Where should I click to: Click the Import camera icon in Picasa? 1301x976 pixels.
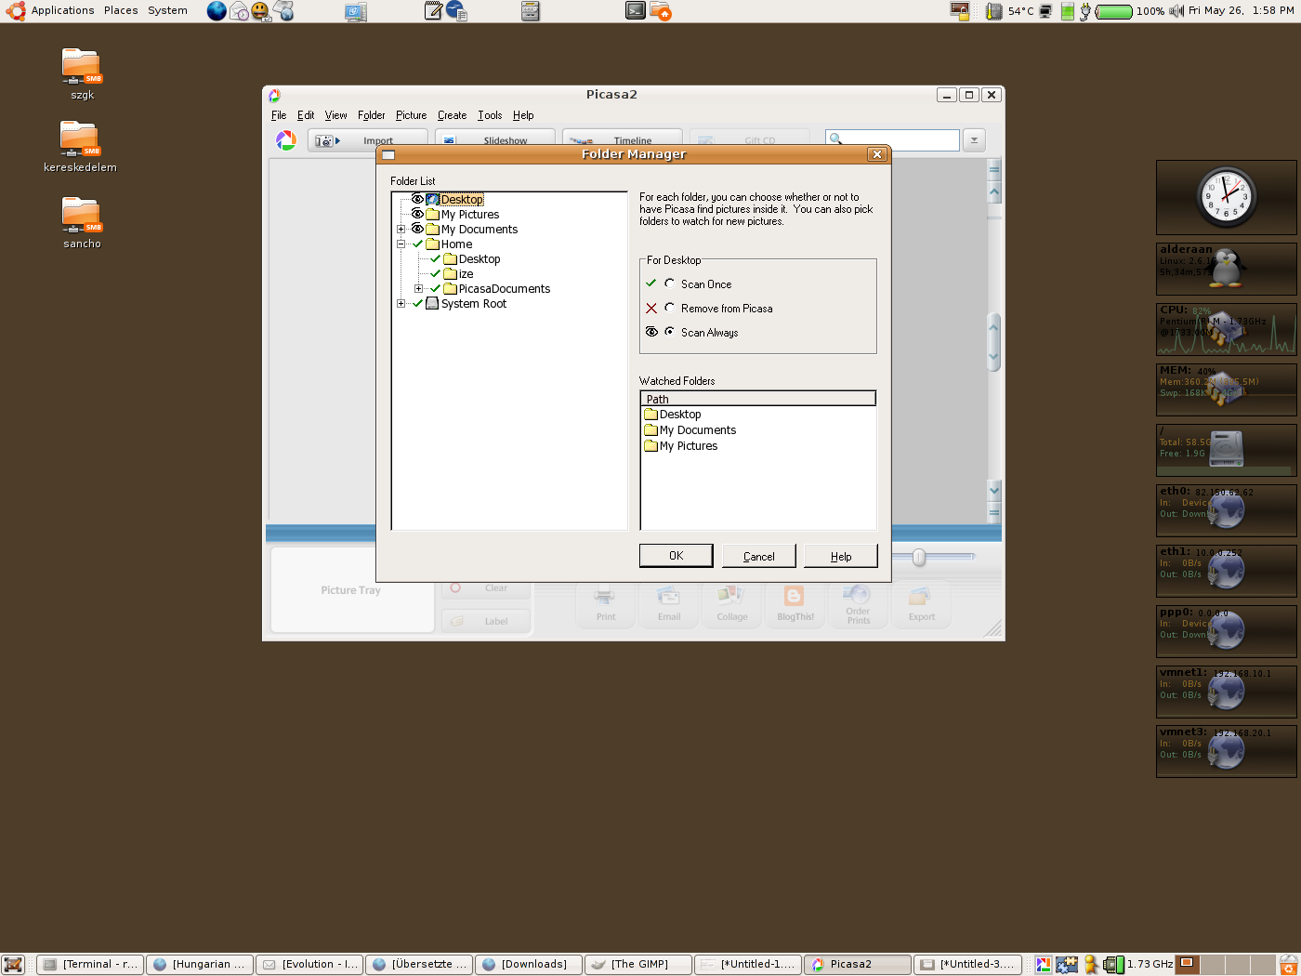tap(328, 140)
